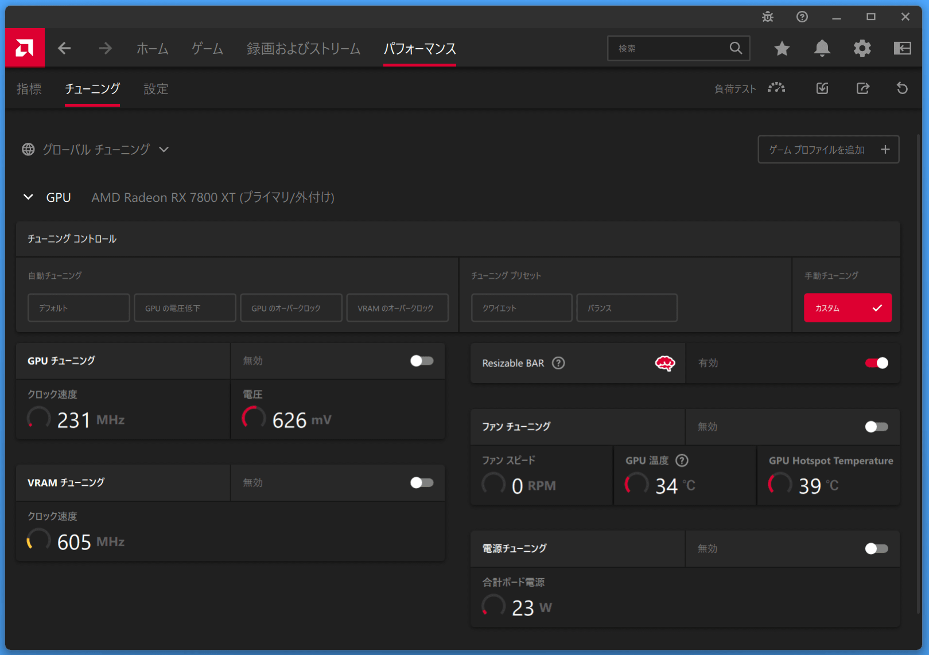Toggle VRAM チューニング switch
The width and height of the screenshot is (929, 655).
422,483
